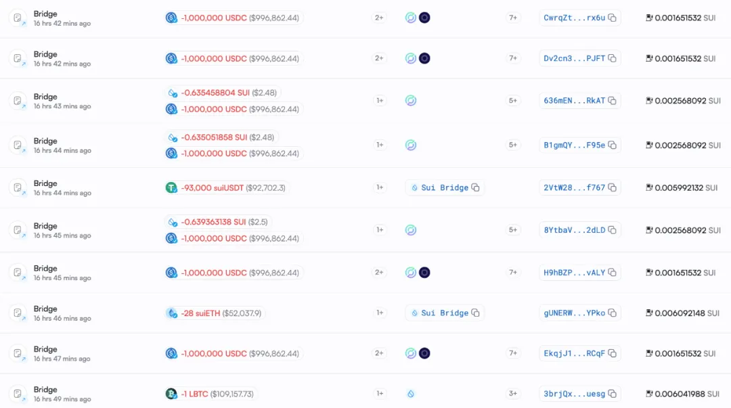Screen dimensions: 731x408
Task: Click the -0.639363138 SUI amount pill
Action: [218, 222]
